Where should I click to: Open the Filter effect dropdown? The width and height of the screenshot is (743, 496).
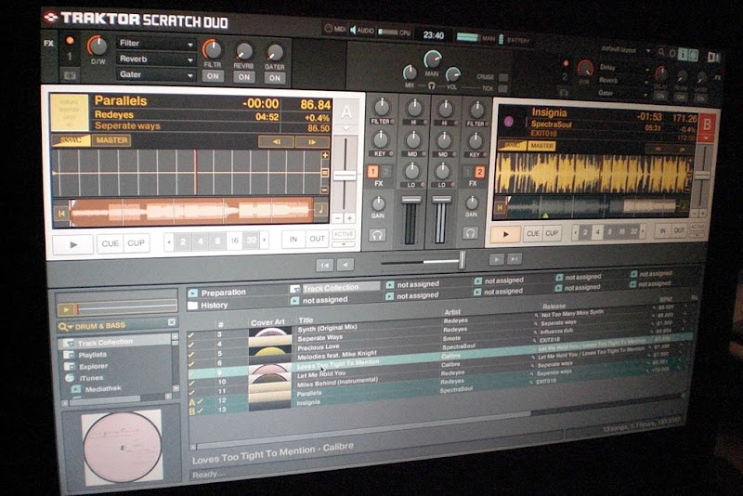click(x=156, y=43)
